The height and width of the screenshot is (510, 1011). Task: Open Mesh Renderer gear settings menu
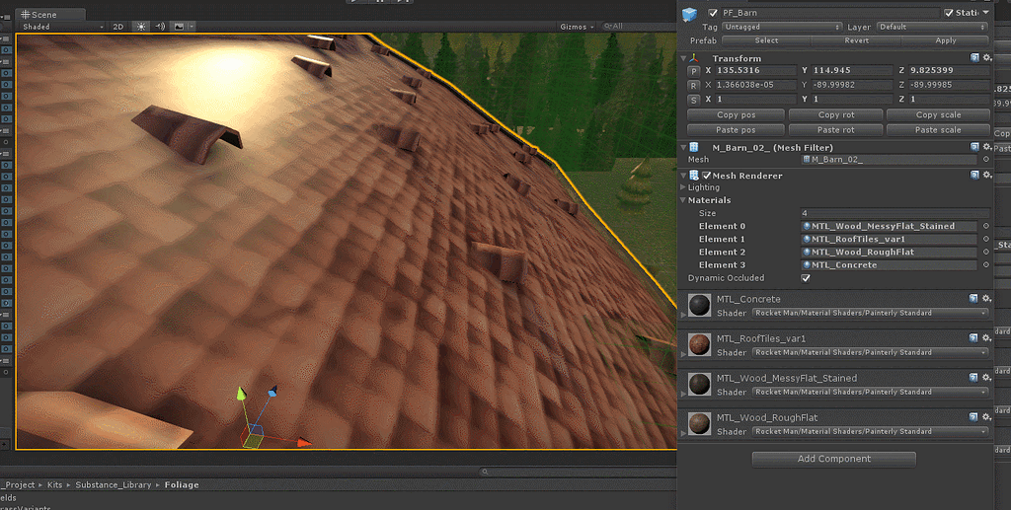point(987,175)
